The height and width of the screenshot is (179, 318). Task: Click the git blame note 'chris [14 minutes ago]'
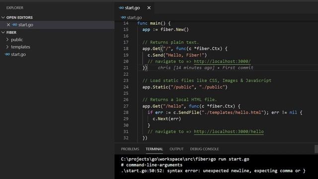click(186, 68)
